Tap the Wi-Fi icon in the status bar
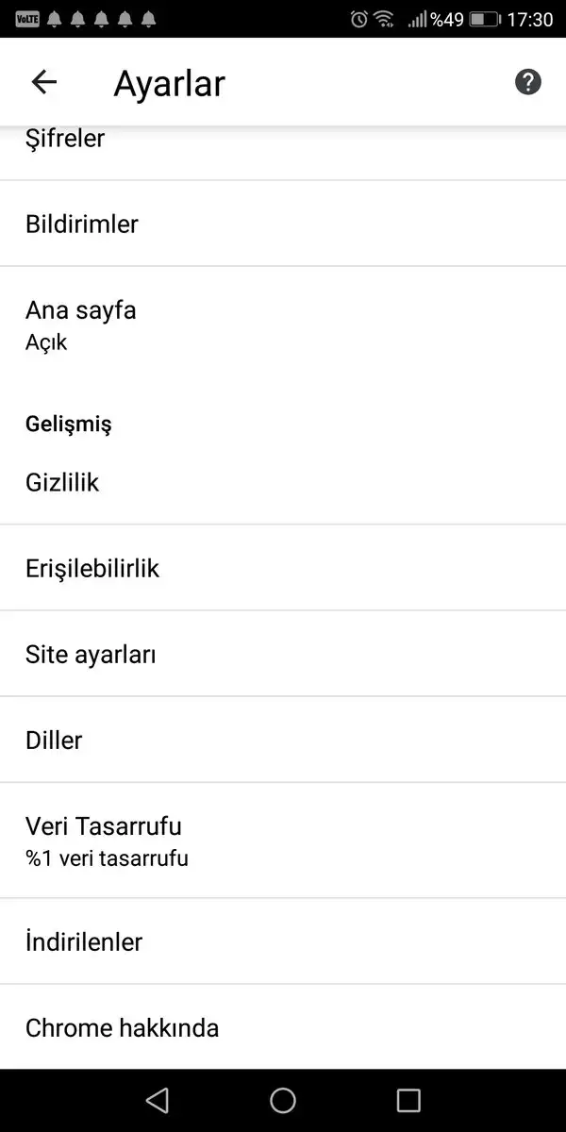 tap(384, 19)
